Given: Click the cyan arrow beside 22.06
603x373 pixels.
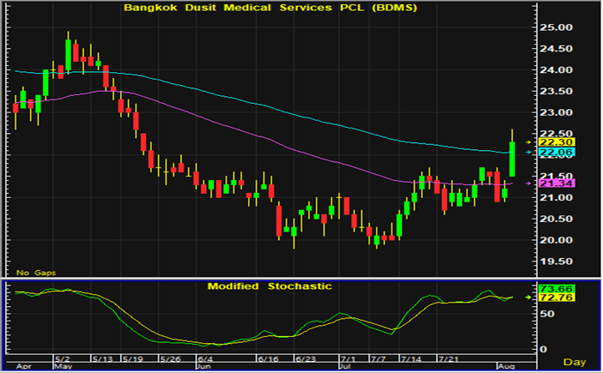Looking at the screenshot, I should 528,152.
